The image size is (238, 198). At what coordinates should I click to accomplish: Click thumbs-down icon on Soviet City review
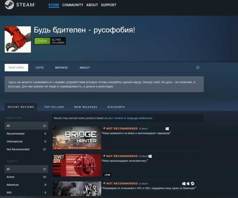[x=104, y=156]
